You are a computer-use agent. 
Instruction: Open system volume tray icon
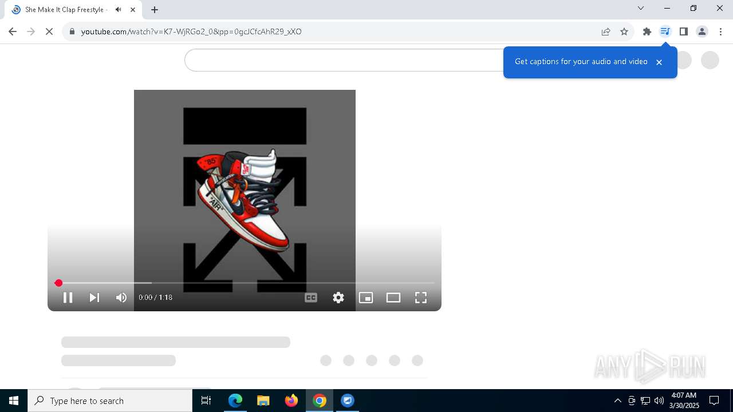click(x=659, y=401)
